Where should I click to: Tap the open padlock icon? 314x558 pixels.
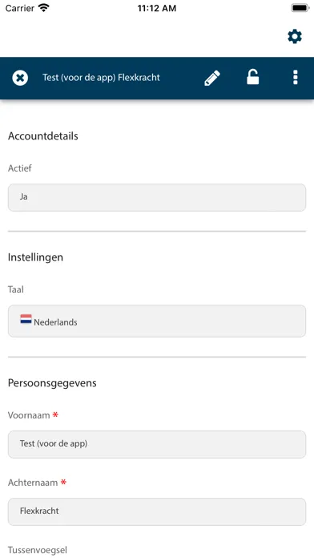(253, 77)
